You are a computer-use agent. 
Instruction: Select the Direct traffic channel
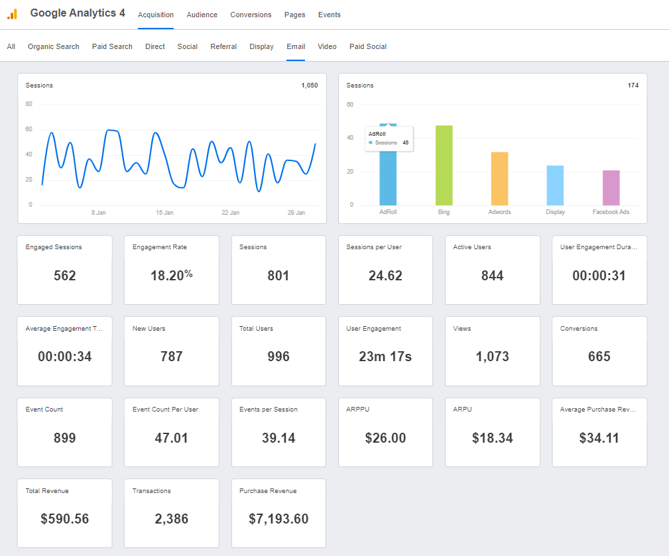click(x=154, y=46)
